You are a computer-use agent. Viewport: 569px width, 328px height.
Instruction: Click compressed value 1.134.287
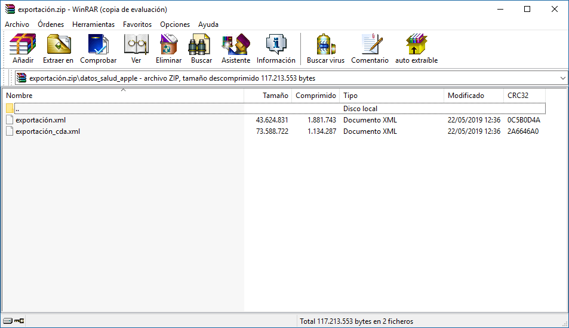(321, 131)
